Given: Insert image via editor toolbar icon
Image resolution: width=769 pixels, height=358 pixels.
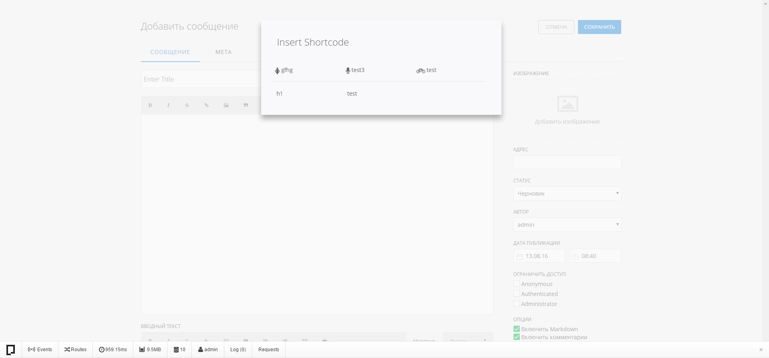Looking at the screenshot, I should [226, 105].
